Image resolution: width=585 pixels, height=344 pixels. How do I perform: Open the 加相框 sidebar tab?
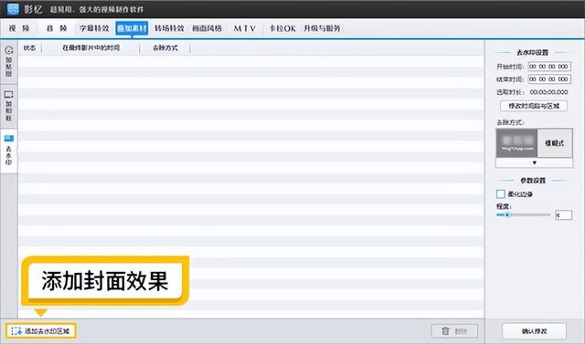tap(8, 106)
